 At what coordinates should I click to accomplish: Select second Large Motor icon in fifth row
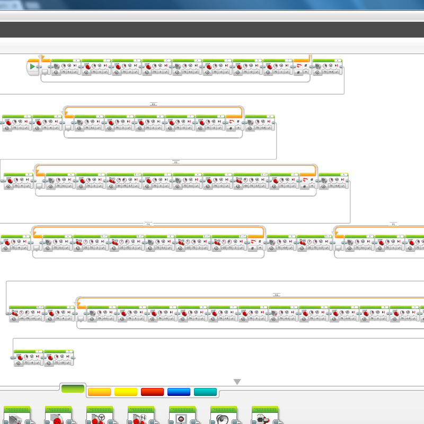pyautogui.click(x=123, y=313)
